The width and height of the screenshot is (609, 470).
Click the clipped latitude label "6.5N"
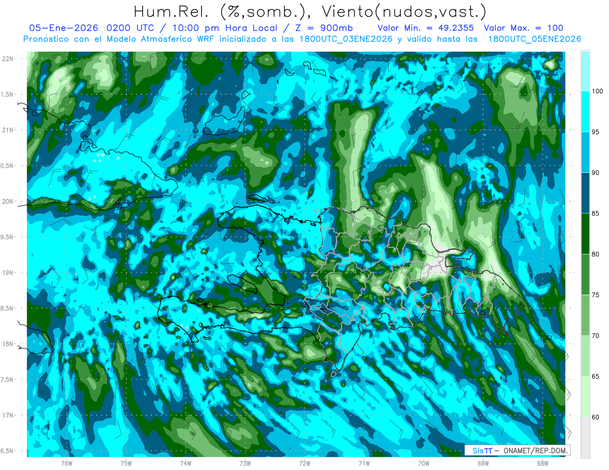[x=7, y=451]
